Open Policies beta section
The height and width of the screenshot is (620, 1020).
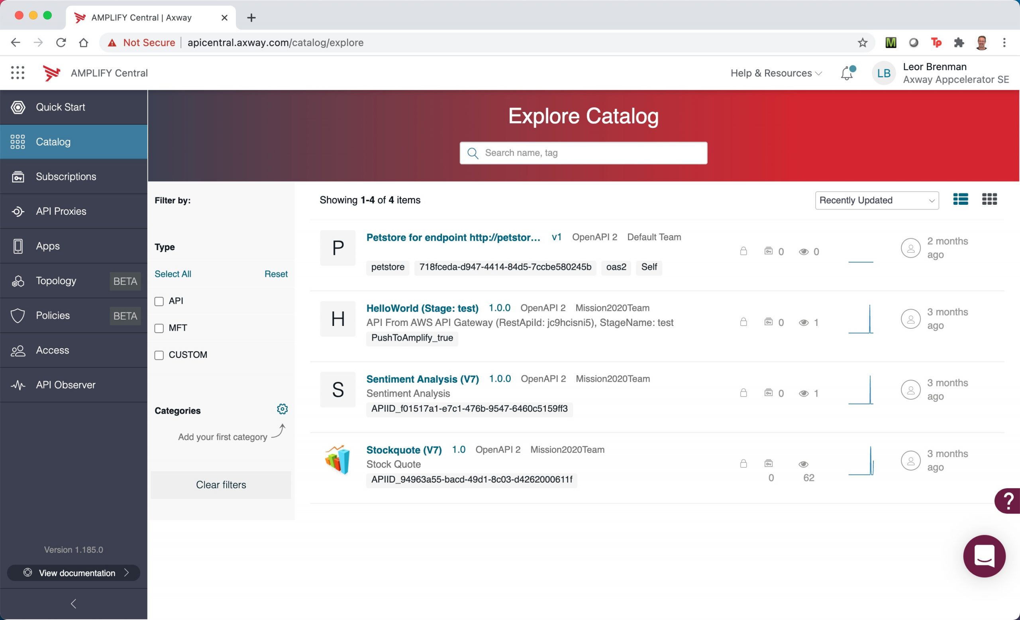point(74,316)
